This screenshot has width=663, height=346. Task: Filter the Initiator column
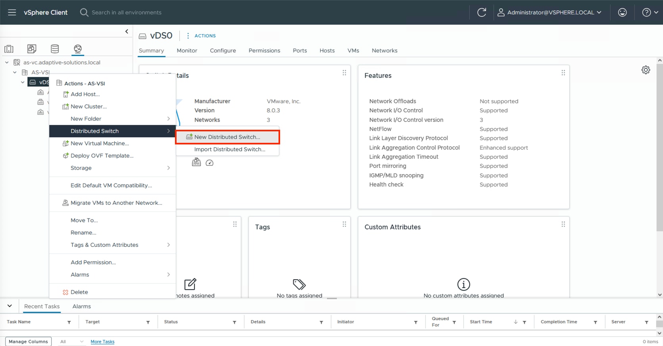416,322
